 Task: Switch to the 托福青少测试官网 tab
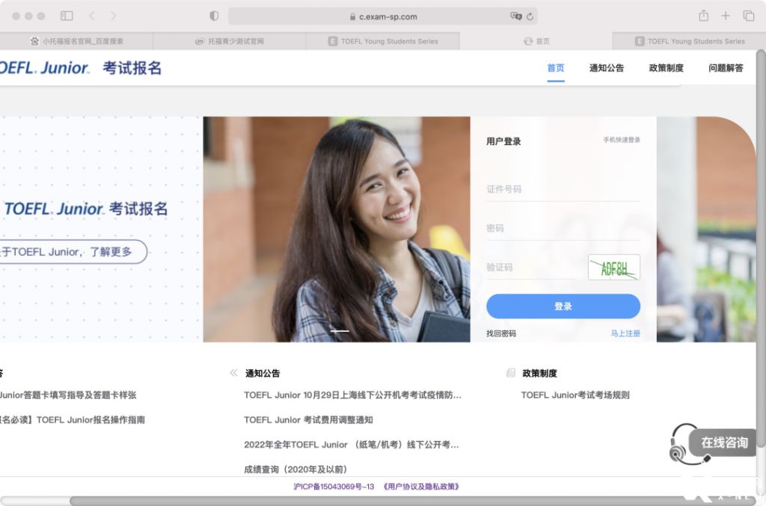[230, 41]
